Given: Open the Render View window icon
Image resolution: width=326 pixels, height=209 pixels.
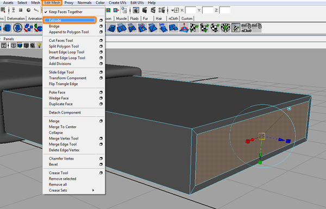Looking at the screenshot, I should pos(136,10).
